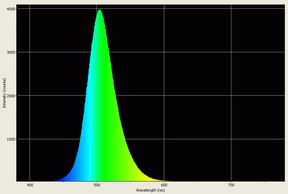Viewport: 288px width, 194px height.
Task: Click where 700 nm and 2000 gridlines cross
Action: pos(231,96)
